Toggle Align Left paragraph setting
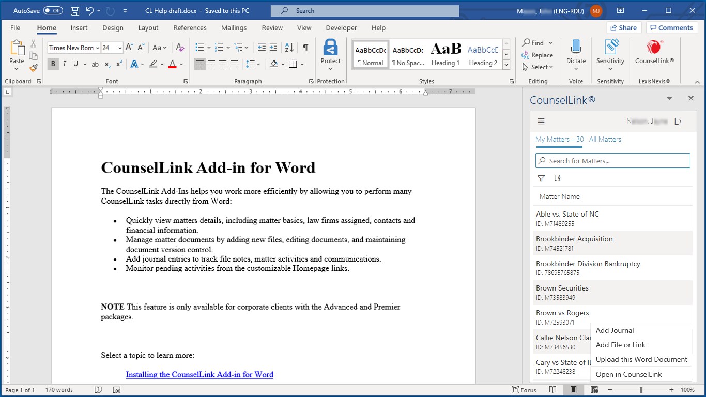This screenshot has height=397, width=706. coord(199,64)
